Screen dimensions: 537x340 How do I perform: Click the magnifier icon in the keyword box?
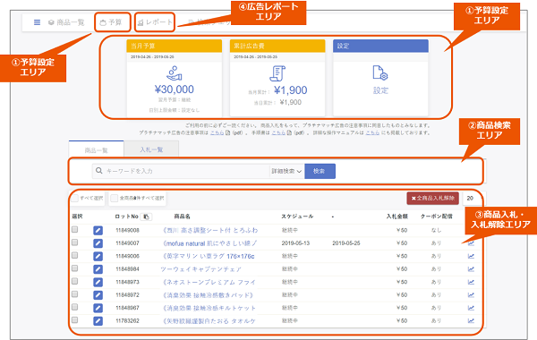pyautogui.click(x=99, y=171)
